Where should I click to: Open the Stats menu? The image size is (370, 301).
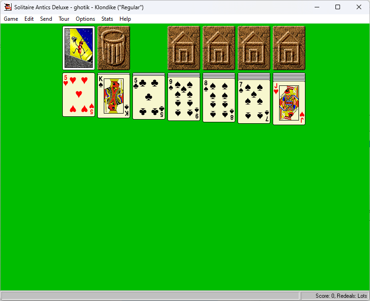[x=107, y=19]
